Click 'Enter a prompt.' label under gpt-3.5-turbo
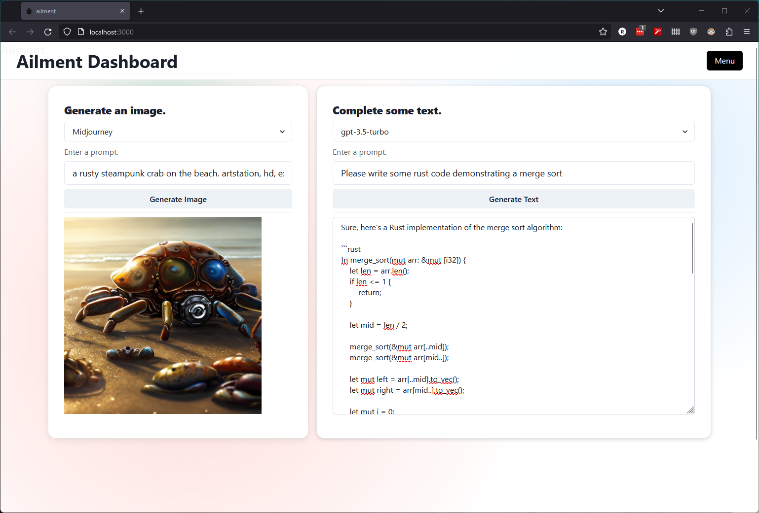Screen dimensions: 759x513 (360, 152)
